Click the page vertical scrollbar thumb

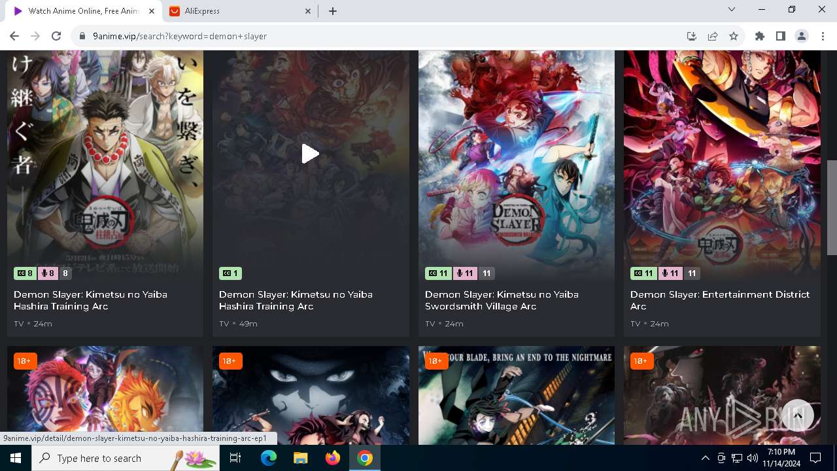[x=832, y=207]
